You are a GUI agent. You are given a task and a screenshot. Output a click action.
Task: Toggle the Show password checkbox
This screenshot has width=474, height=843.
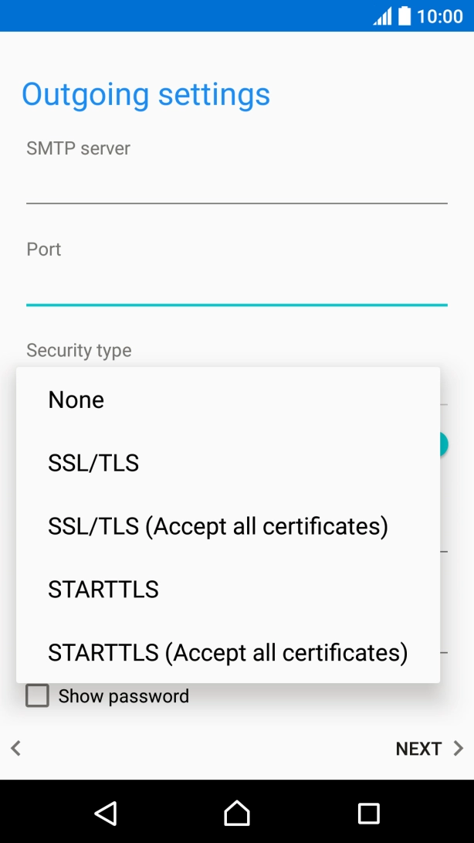tap(36, 696)
